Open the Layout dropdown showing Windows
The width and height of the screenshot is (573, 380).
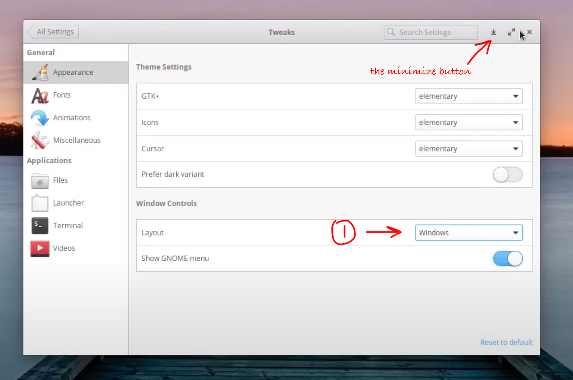pos(469,233)
